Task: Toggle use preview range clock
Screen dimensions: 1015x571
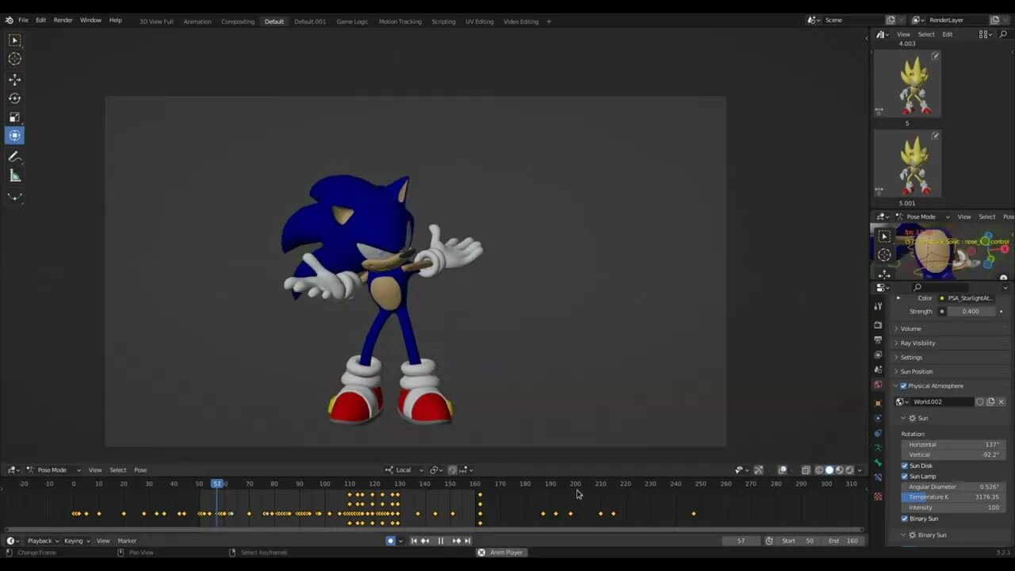Action: 769,541
